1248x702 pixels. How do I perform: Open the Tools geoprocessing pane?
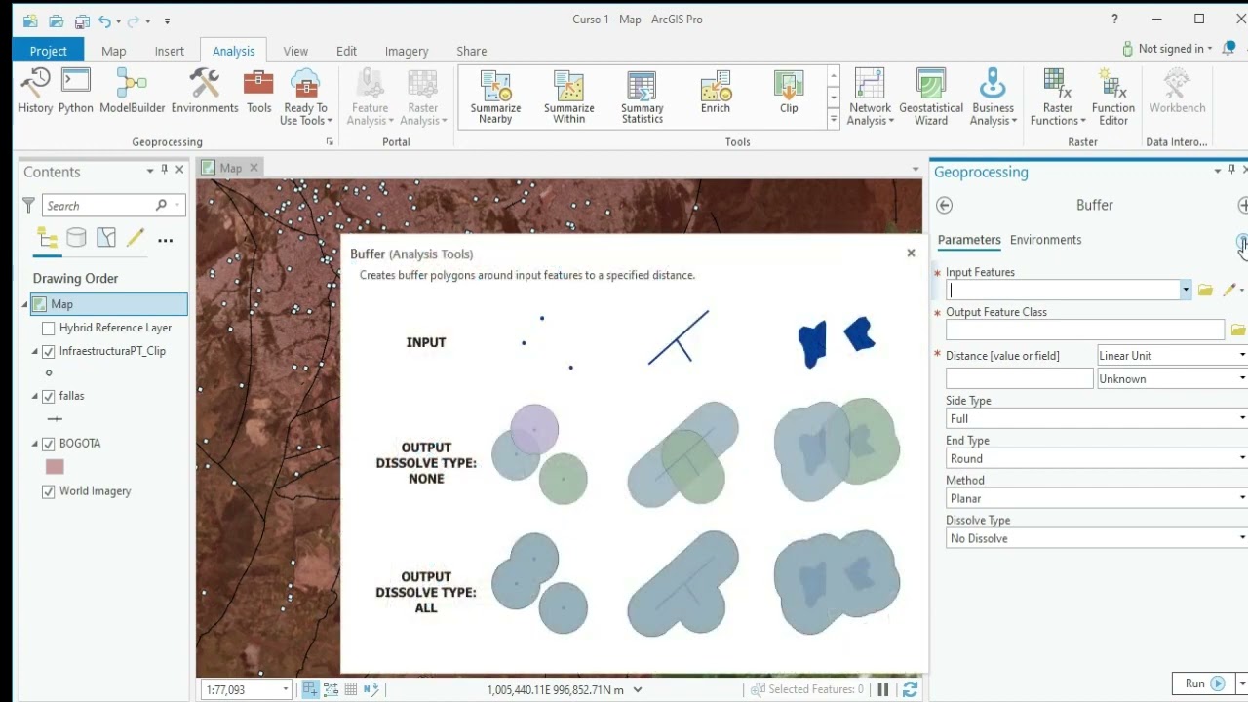[x=258, y=92]
